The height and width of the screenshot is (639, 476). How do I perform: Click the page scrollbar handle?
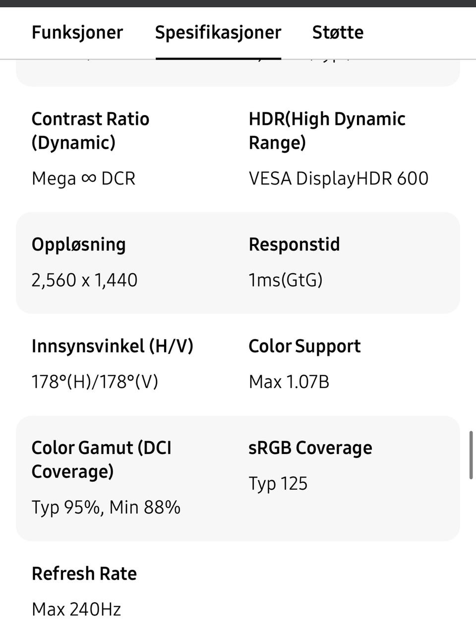471,455
